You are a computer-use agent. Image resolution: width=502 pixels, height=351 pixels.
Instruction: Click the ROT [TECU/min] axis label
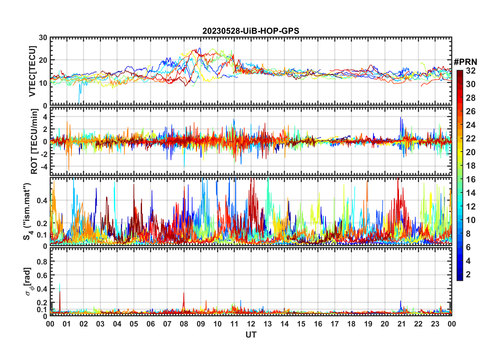point(34,141)
